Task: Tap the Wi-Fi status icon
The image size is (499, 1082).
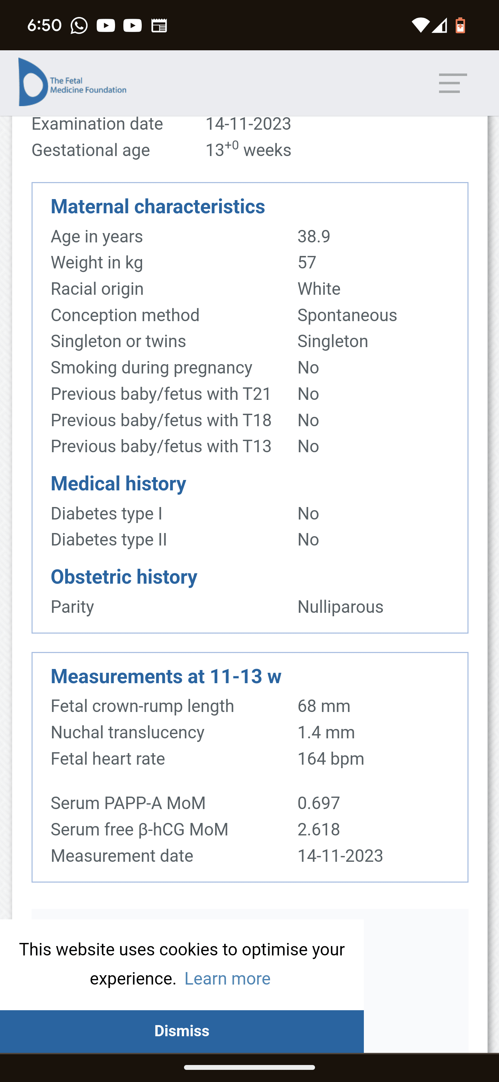Action: [419, 26]
